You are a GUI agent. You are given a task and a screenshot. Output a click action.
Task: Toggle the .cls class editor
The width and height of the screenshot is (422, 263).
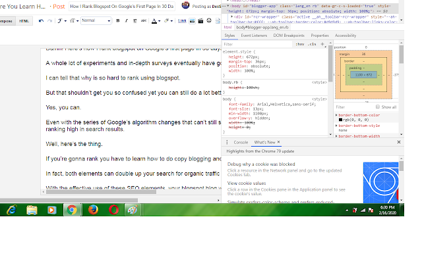[312, 44]
